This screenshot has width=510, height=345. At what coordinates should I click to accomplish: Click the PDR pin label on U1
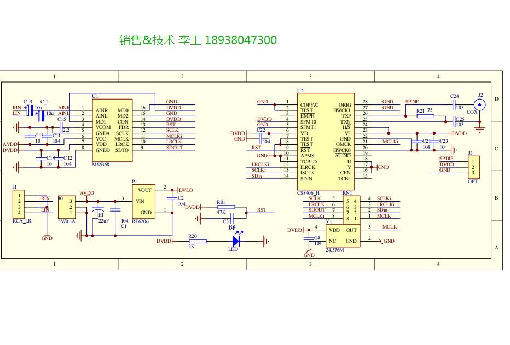(x=124, y=127)
